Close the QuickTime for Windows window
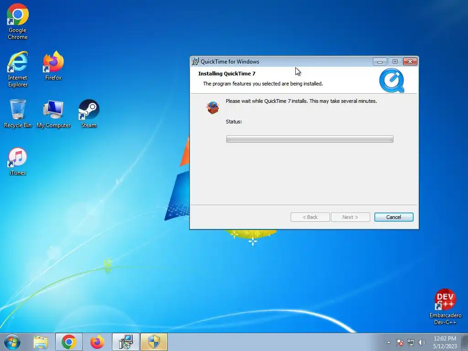The width and height of the screenshot is (468, 351). pos(410,62)
